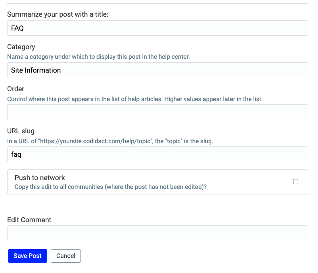The width and height of the screenshot is (318, 273).
Task: Cancel editing with the Cancel button
Action: [x=66, y=256]
